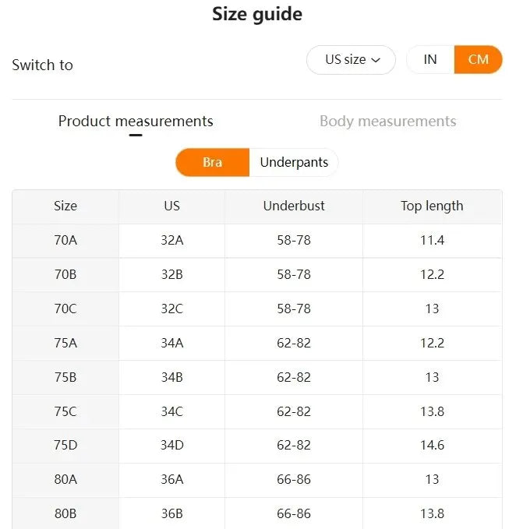Click the chevron arrow beside US size
The image size is (523, 529).
coord(376,60)
